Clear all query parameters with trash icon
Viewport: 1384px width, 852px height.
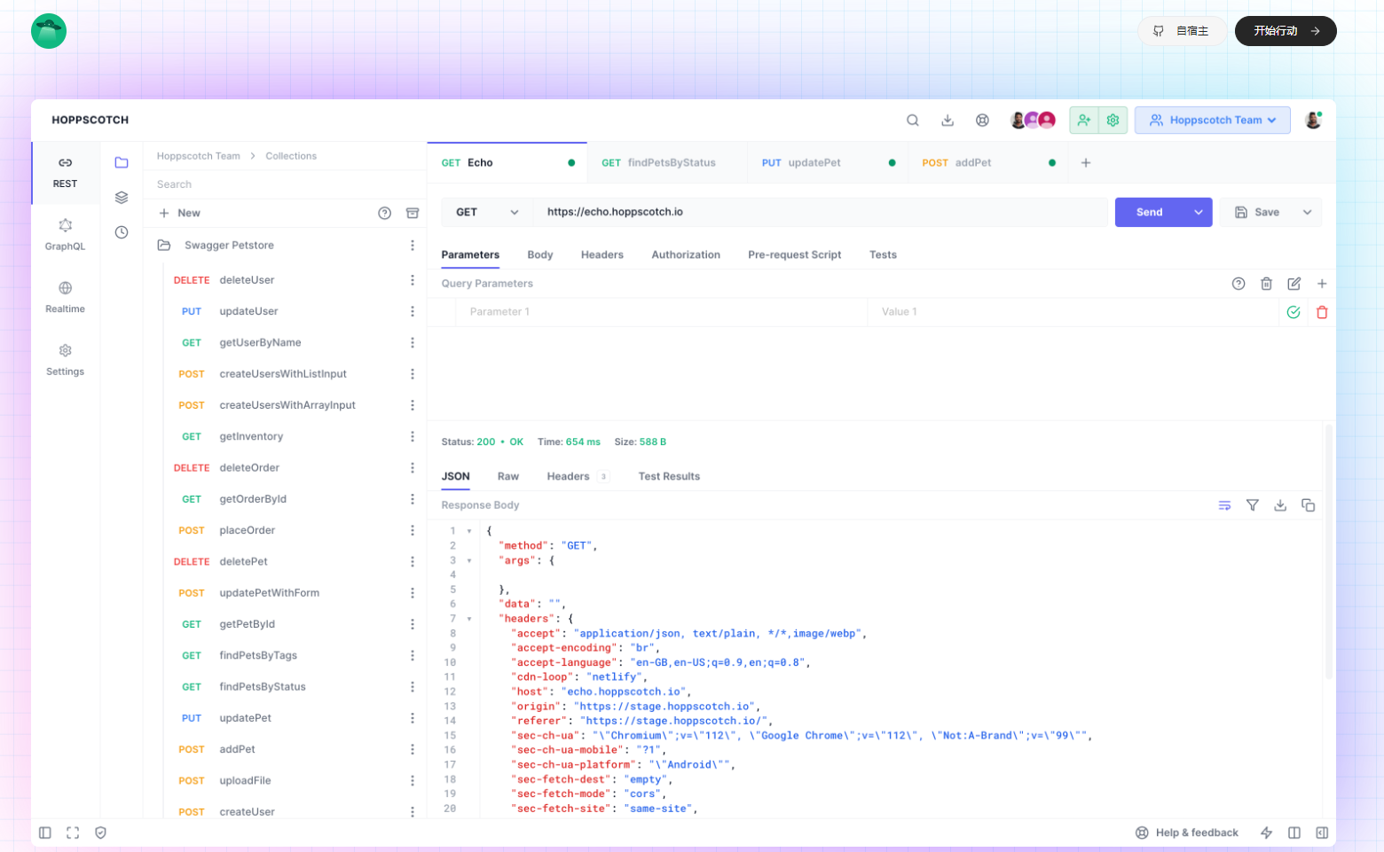pyautogui.click(x=1266, y=284)
